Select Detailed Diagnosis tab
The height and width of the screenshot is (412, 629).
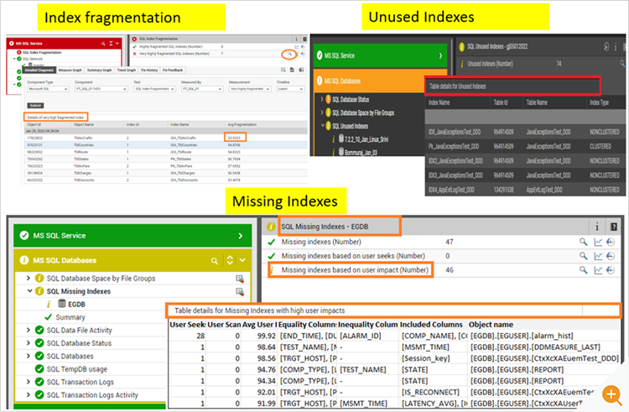39,70
